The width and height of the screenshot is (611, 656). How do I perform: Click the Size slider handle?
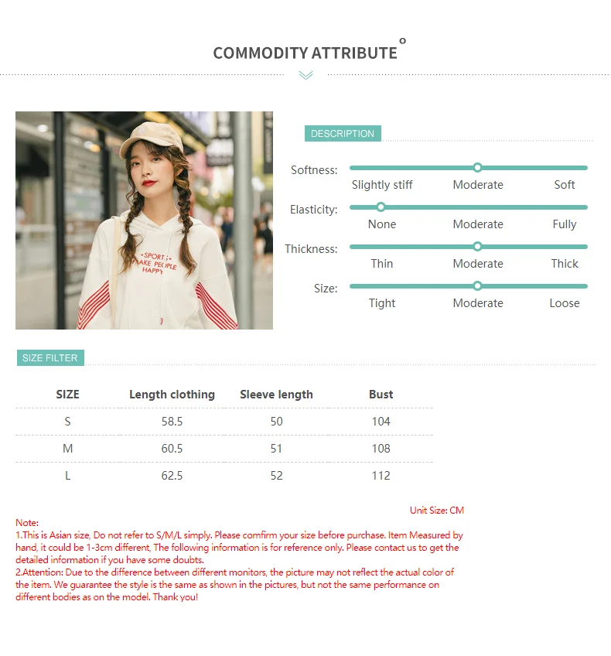point(477,286)
